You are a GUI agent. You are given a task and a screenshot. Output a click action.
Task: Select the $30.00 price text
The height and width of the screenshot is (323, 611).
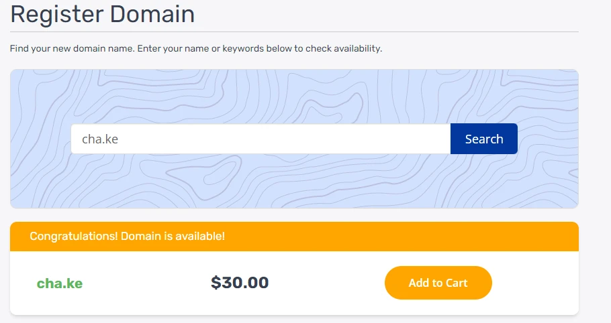pos(240,283)
